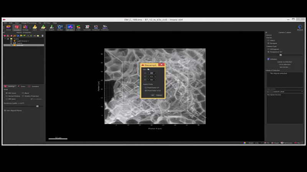Screen dimensions: 307x172
Task: Click the Reset button in status bar
Action: tap(275, 143)
